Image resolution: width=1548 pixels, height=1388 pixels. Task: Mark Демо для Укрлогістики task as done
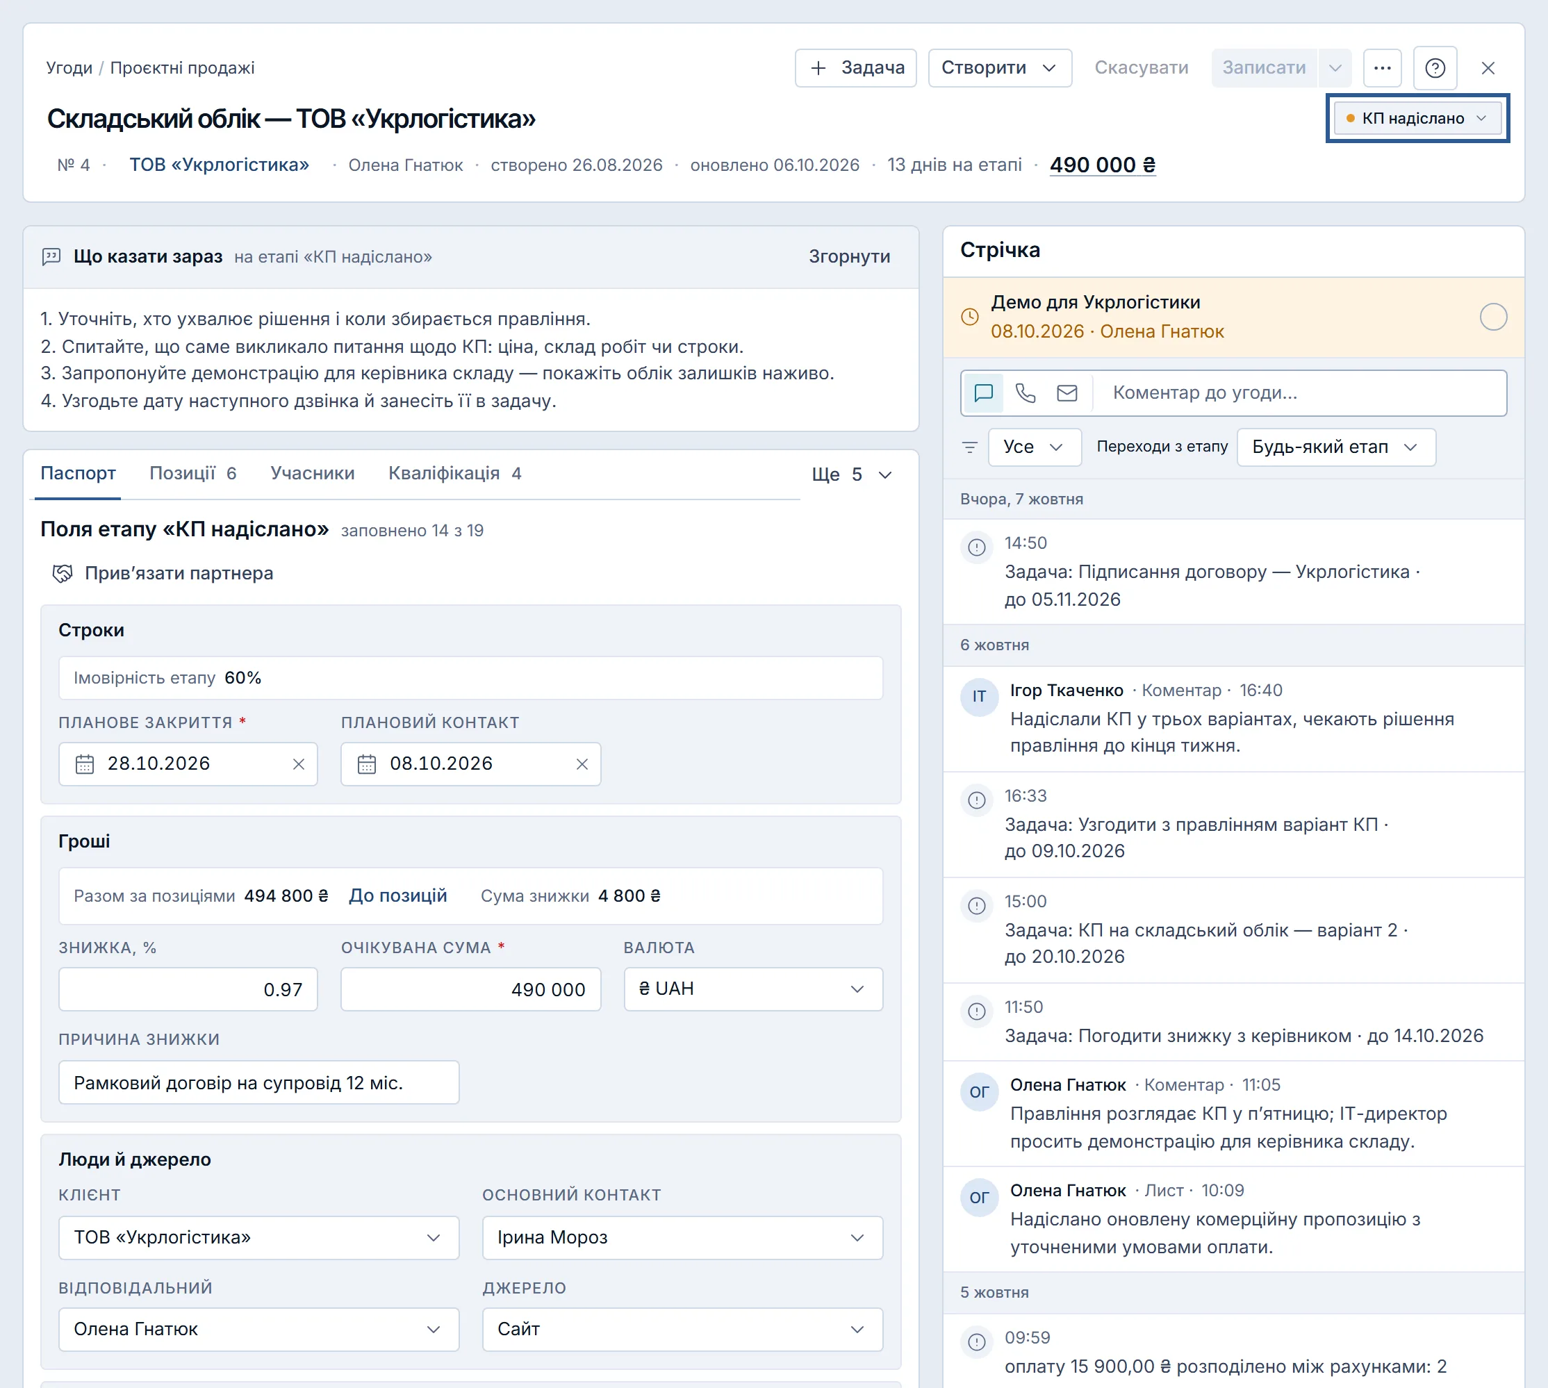point(1492,317)
